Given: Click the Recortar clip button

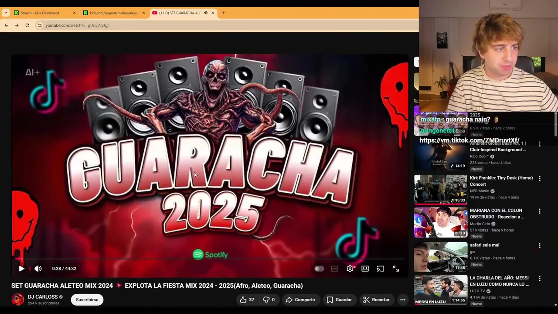Looking at the screenshot, I should (376, 300).
